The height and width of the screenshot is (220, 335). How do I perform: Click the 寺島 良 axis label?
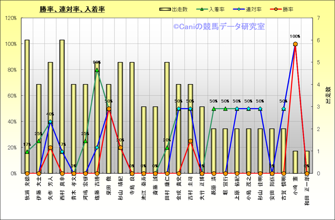pyautogui.click(x=132, y=186)
